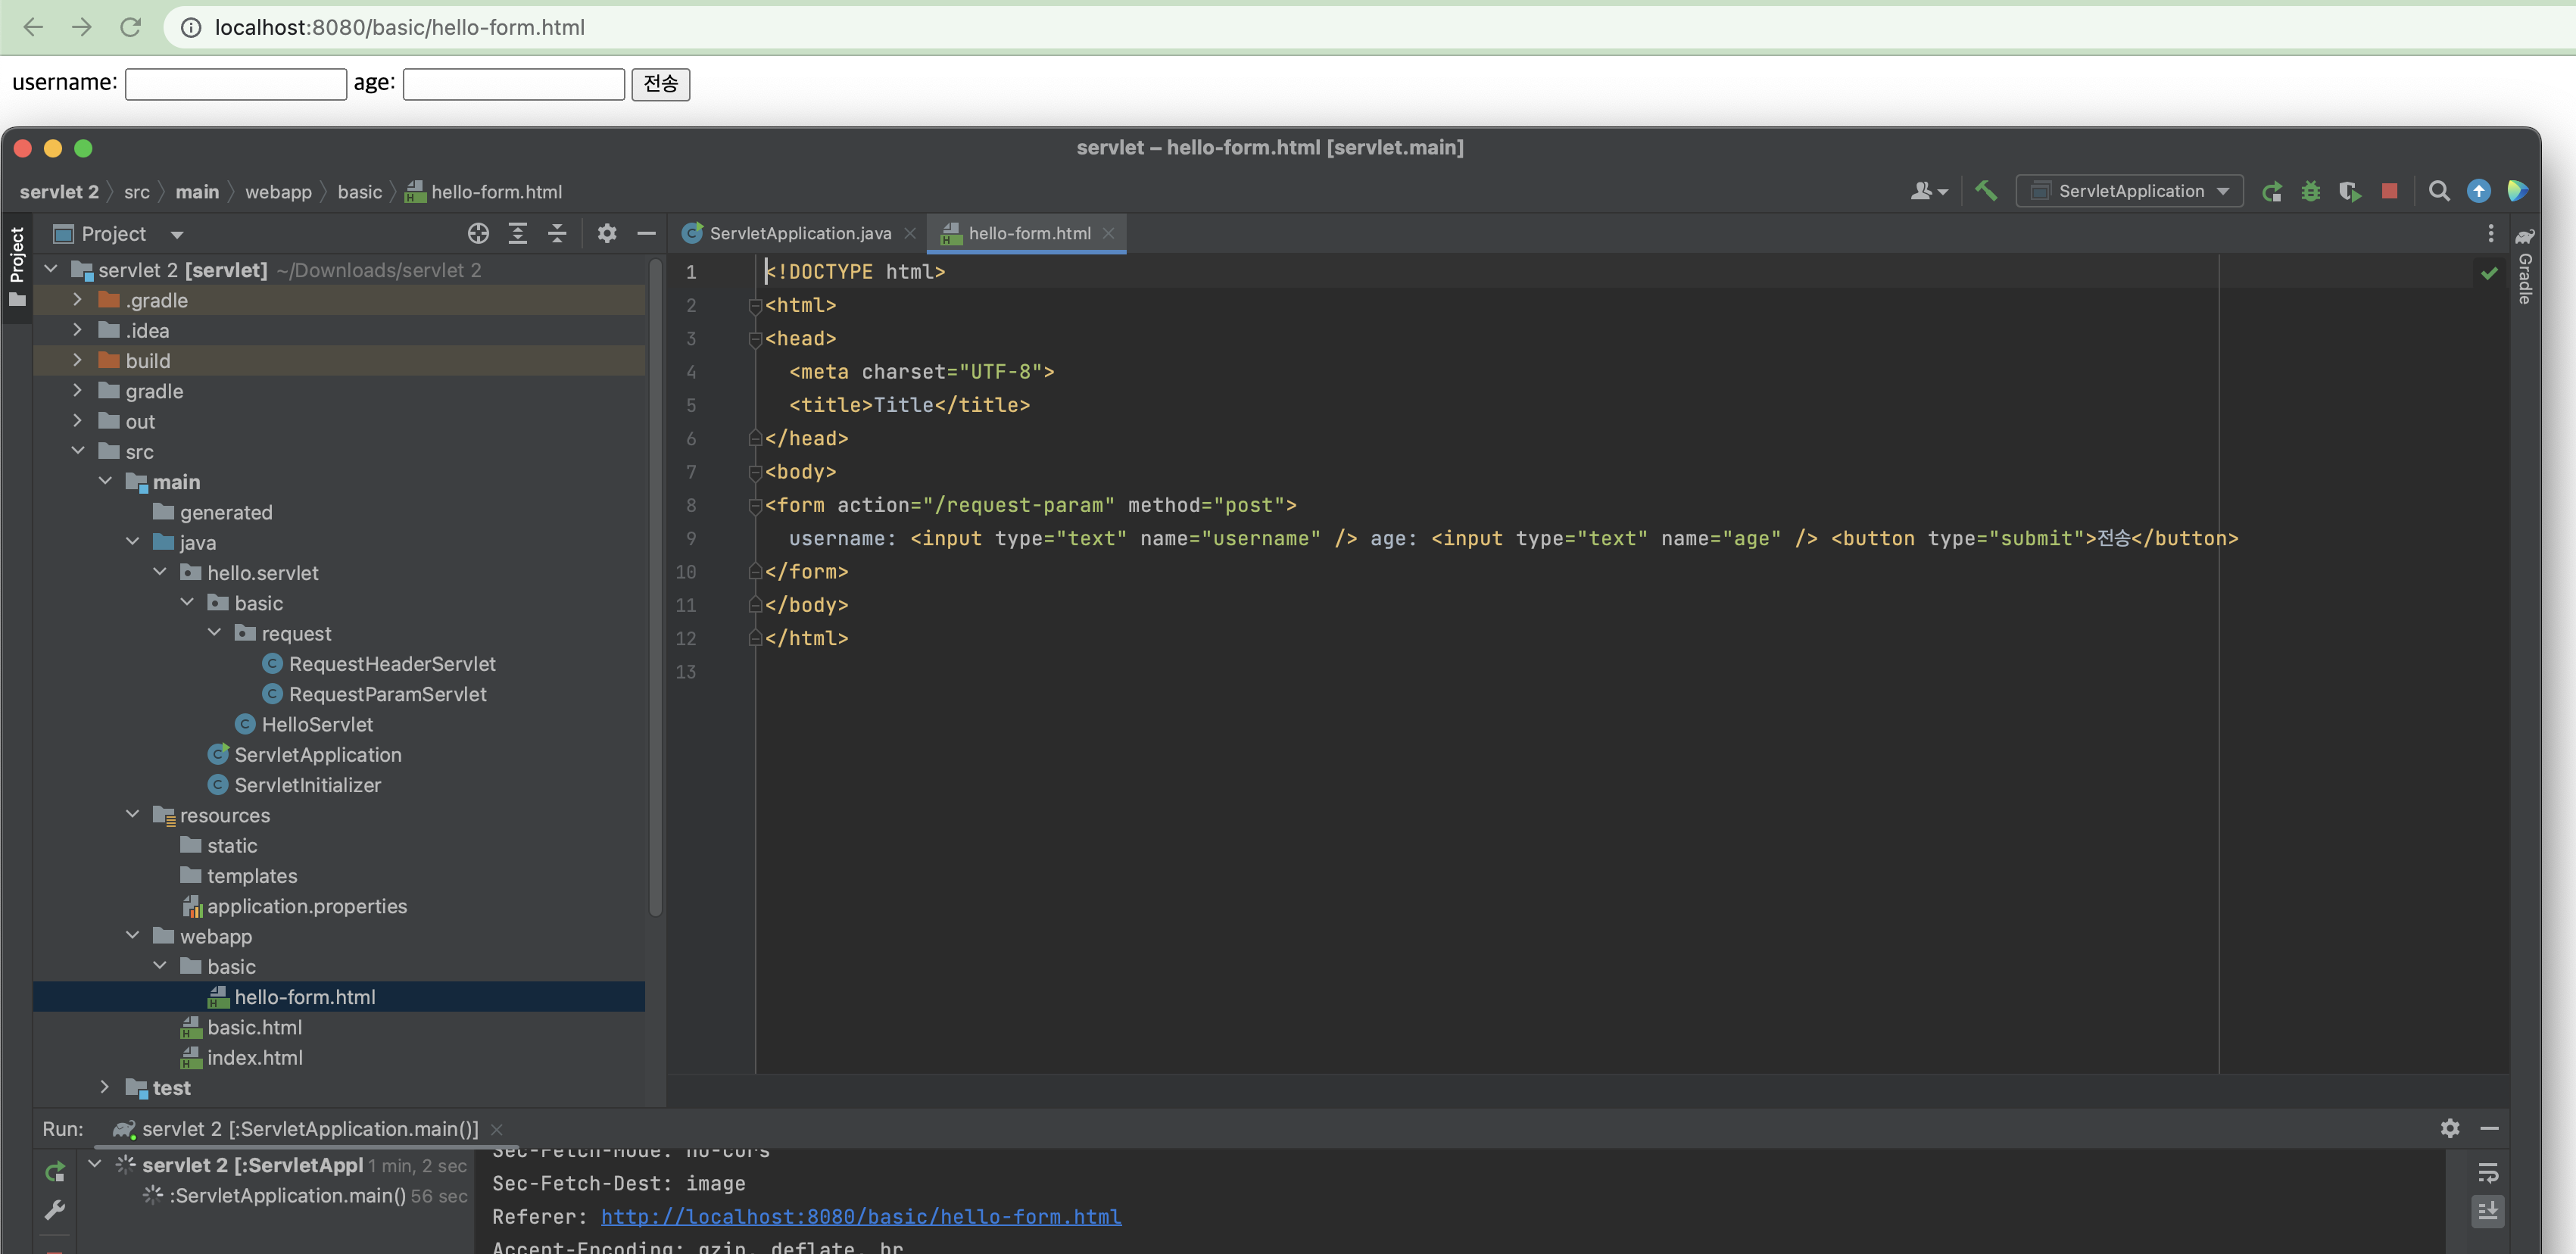Click the Expand All icon in the Project panel
2576x1254 pixels.
(x=518, y=233)
